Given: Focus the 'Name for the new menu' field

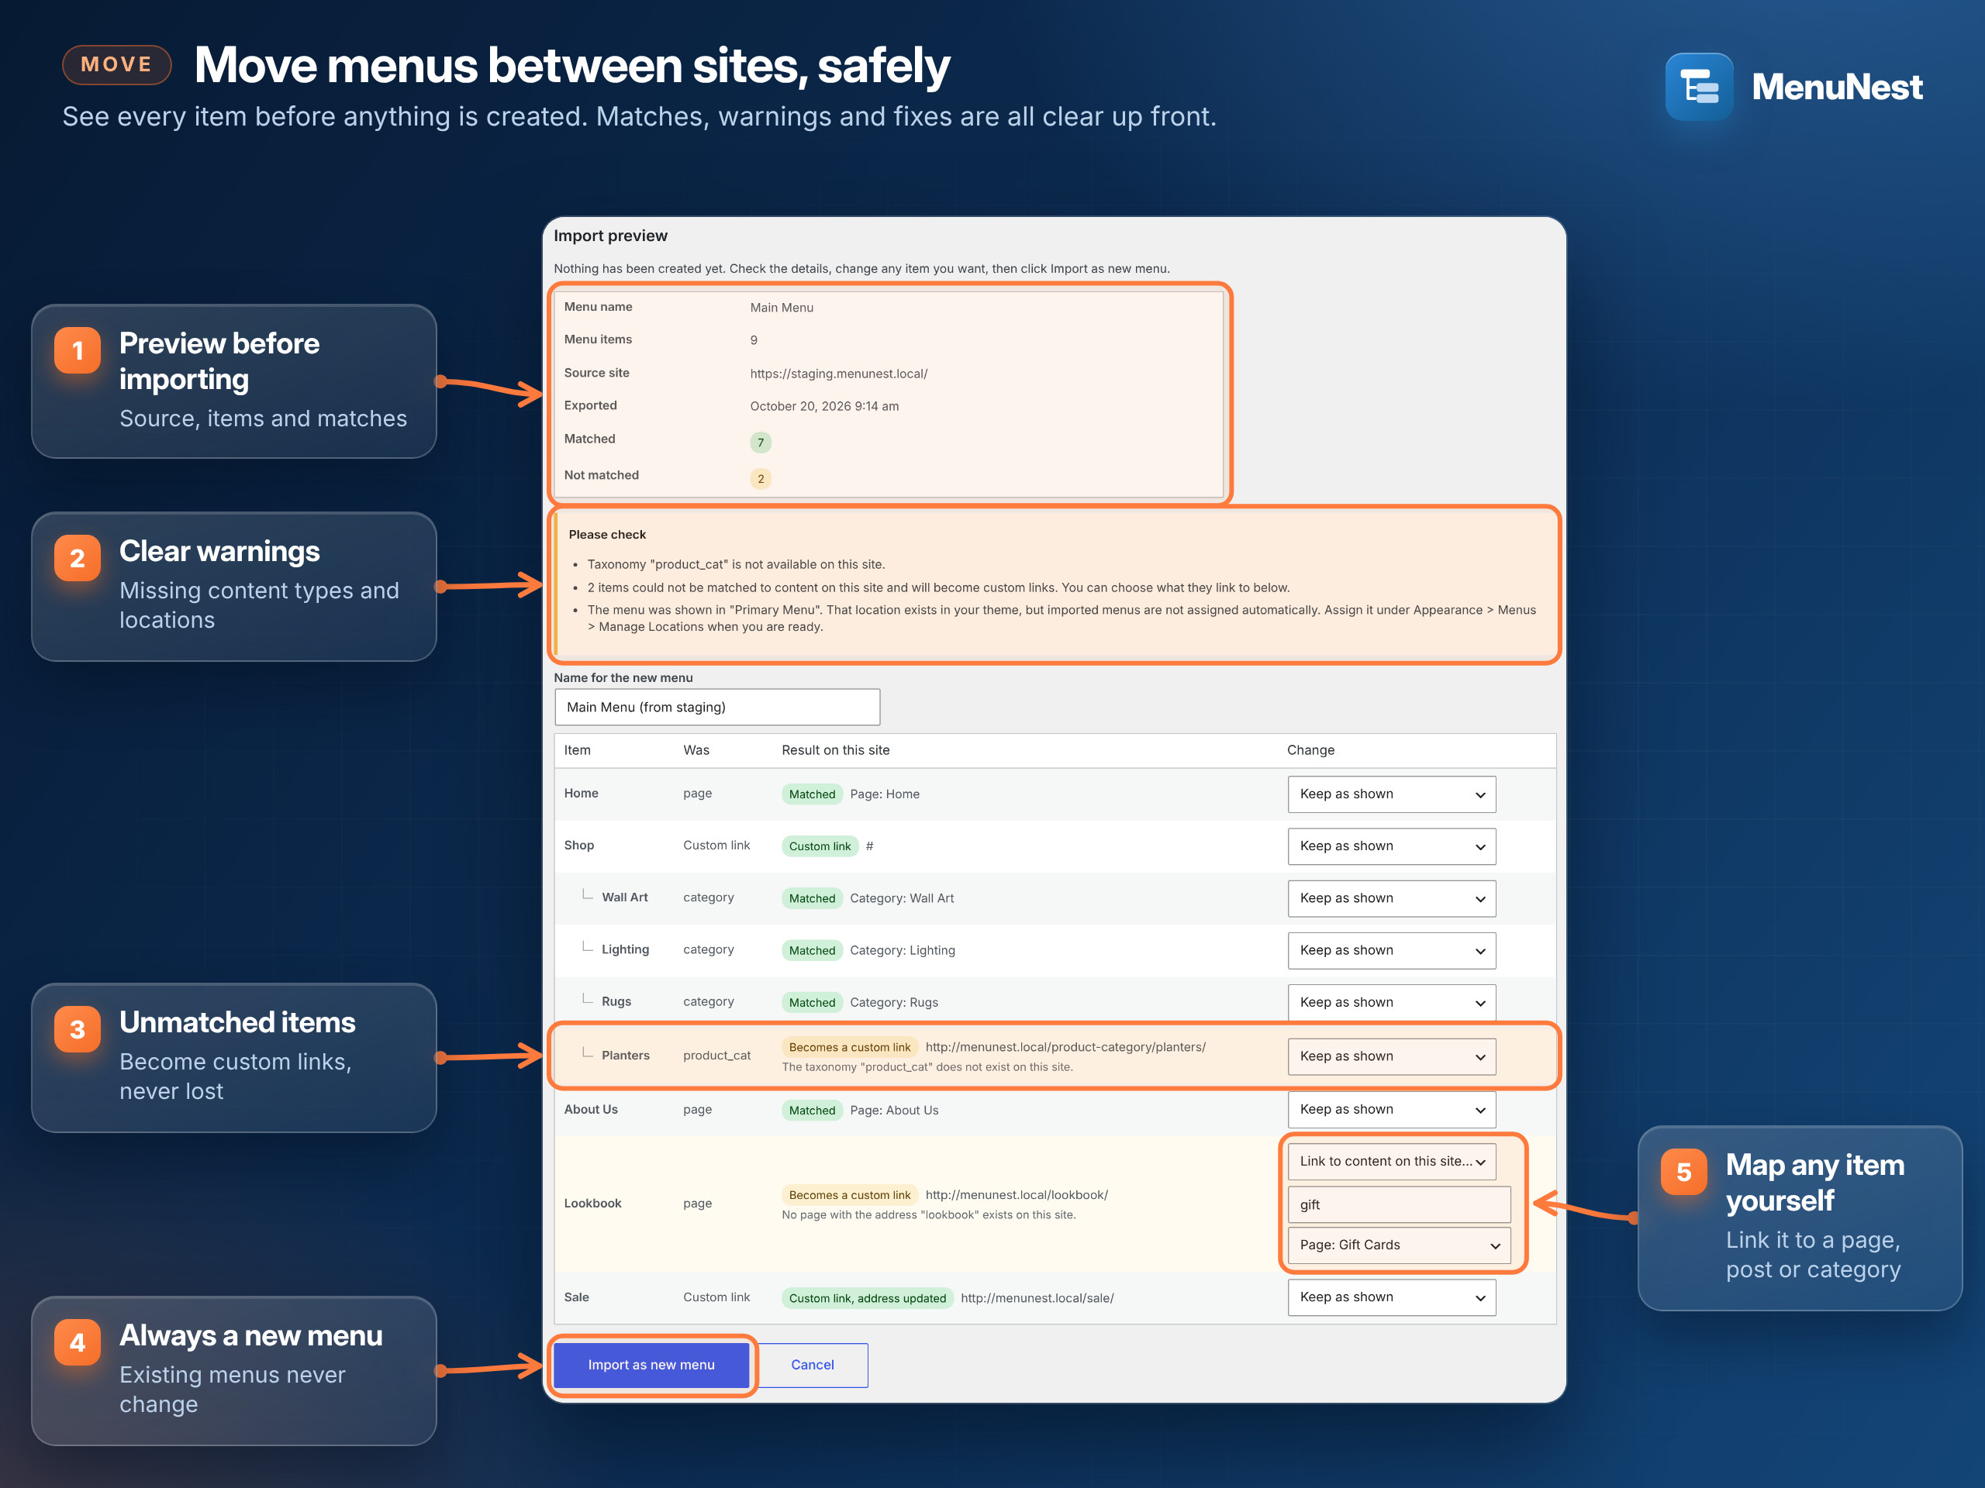Looking at the screenshot, I should 717,707.
